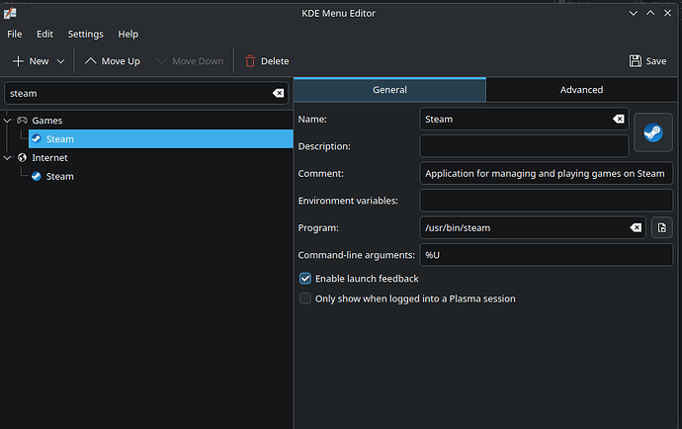Click into the Environment variables field

point(546,201)
